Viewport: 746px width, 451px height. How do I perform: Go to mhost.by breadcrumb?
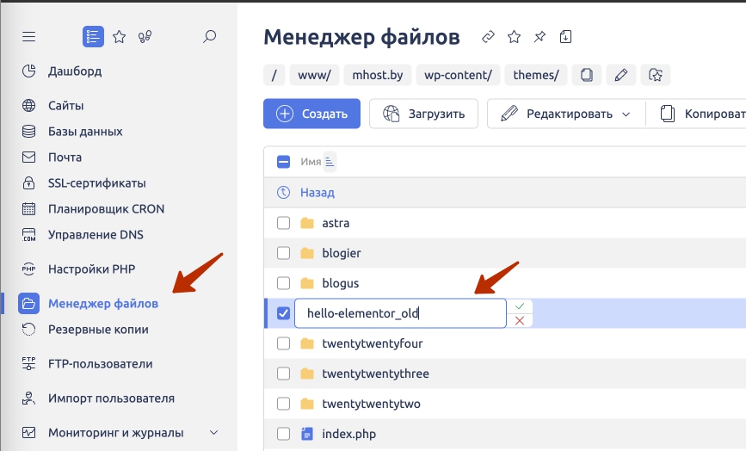click(377, 75)
